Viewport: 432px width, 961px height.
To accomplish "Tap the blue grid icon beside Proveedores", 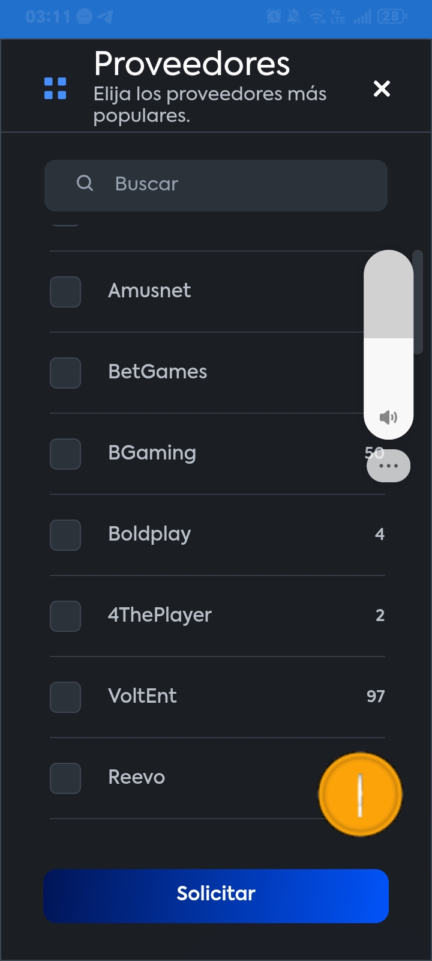I will [55, 88].
